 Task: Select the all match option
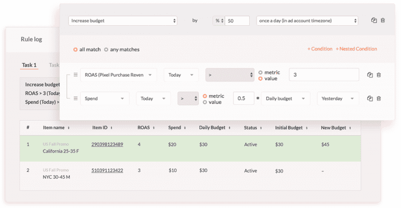[76, 50]
